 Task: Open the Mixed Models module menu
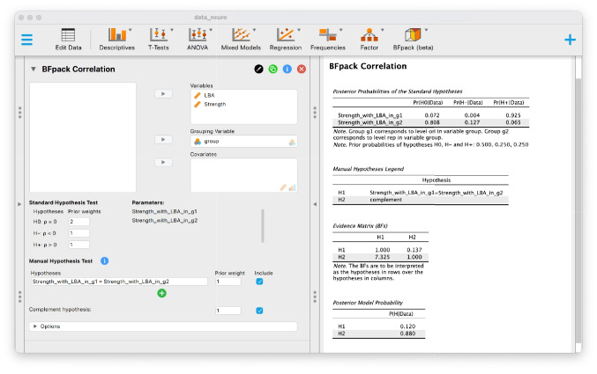point(241,40)
